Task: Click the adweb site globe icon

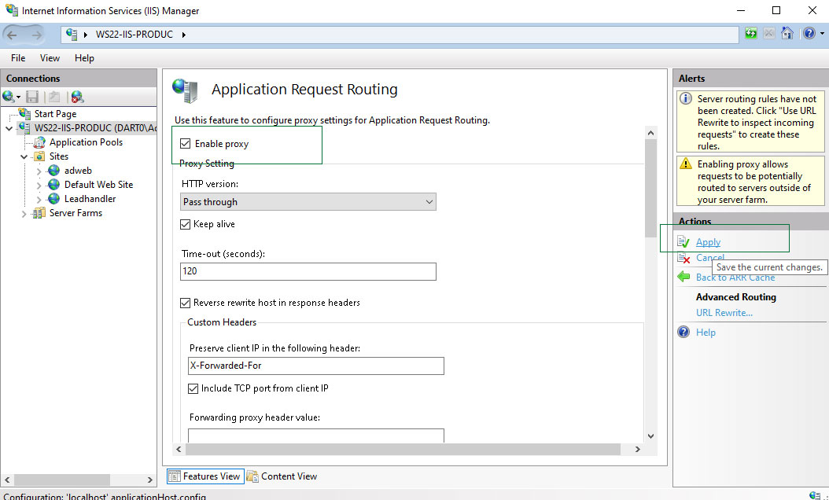Action: click(x=54, y=170)
